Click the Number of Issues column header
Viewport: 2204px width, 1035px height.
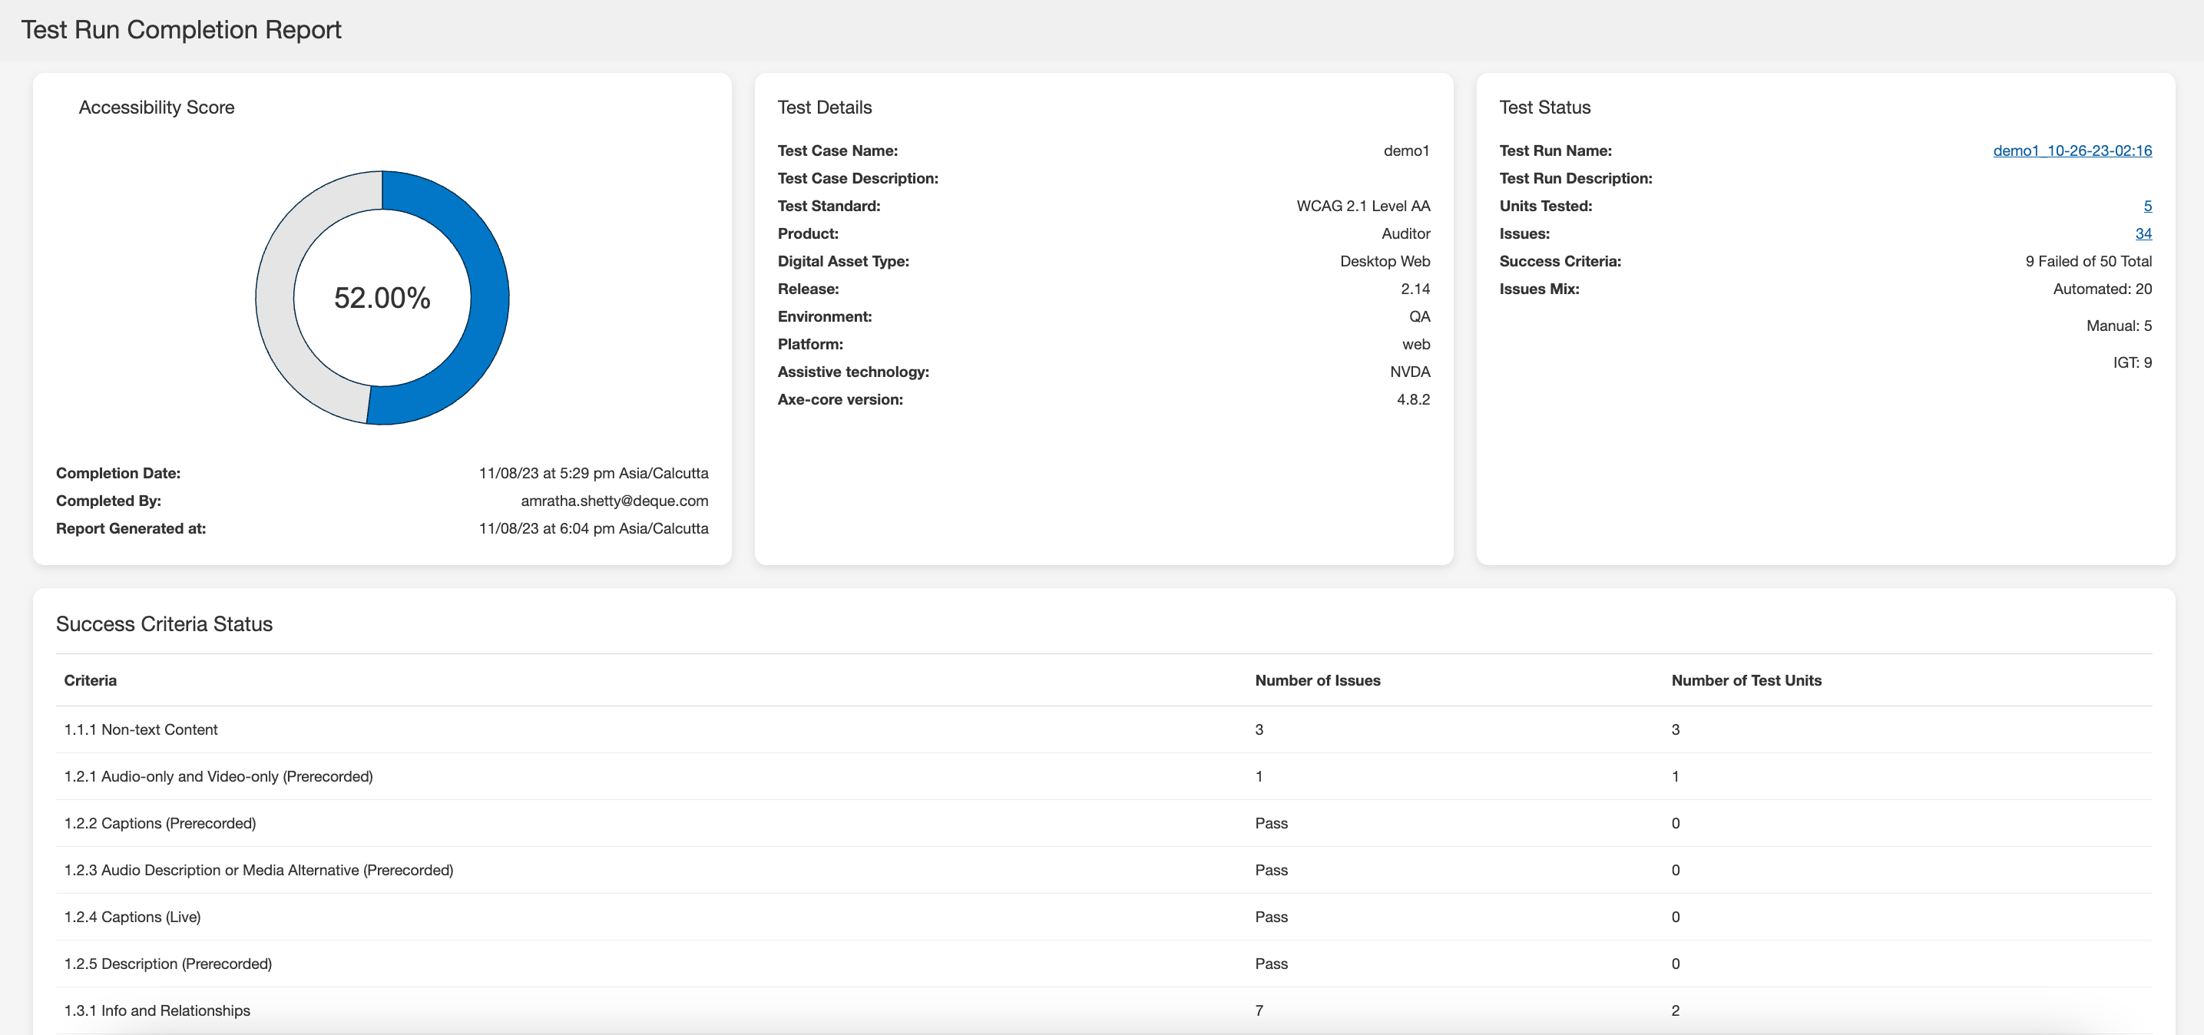pyautogui.click(x=1317, y=680)
